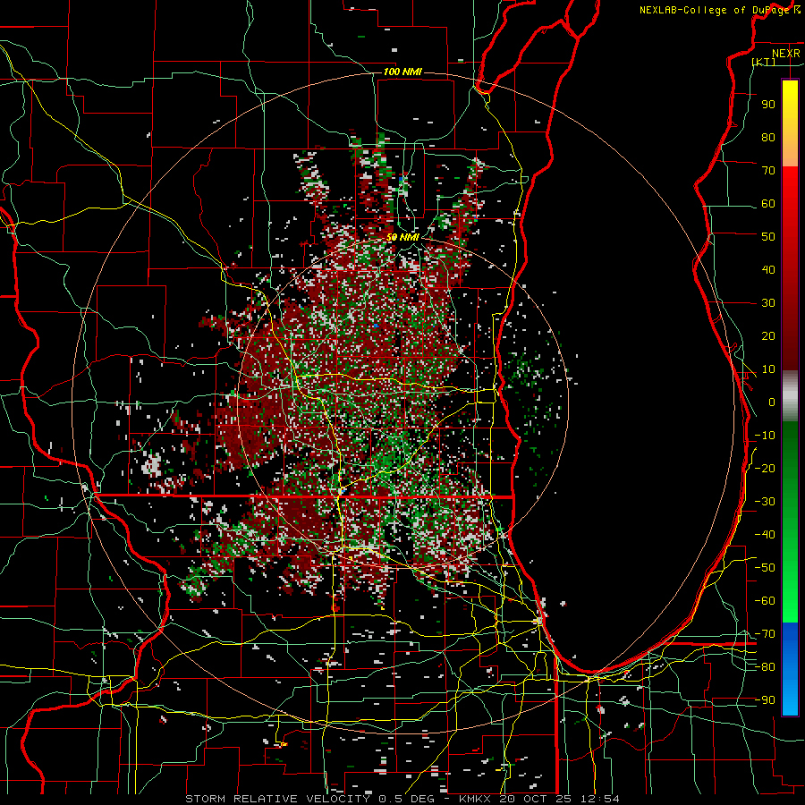
Task: Click the 100 NMI range ring label
Action: (x=403, y=72)
